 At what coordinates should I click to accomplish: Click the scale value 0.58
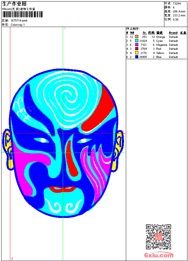coord(176,19)
